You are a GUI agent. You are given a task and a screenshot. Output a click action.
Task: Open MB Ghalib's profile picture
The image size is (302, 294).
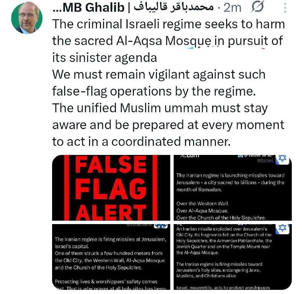coord(27,18)
